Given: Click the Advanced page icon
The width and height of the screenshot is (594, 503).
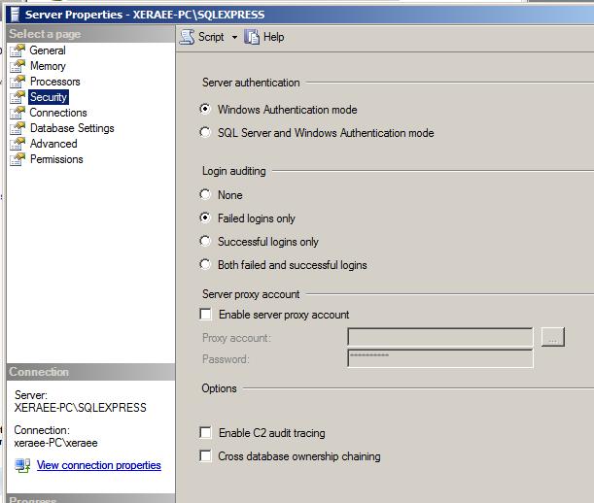Looking at the screenshot, I should point(17,144).
